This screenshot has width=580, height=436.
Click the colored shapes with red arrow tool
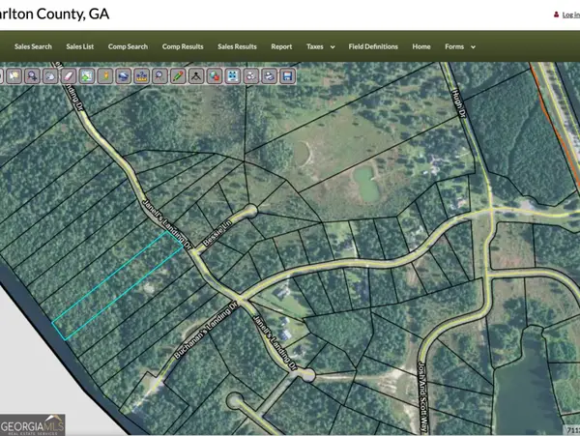215,76
